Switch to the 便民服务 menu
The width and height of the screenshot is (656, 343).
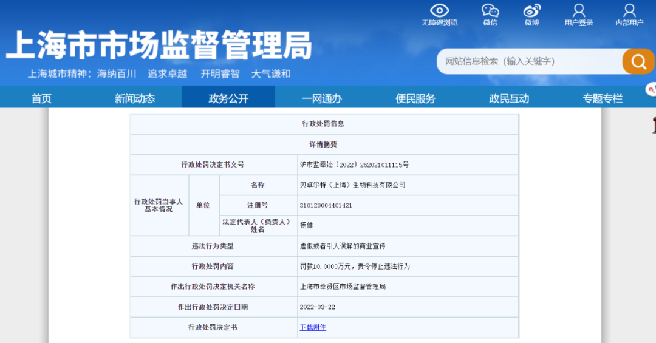[x=415, y=98]
